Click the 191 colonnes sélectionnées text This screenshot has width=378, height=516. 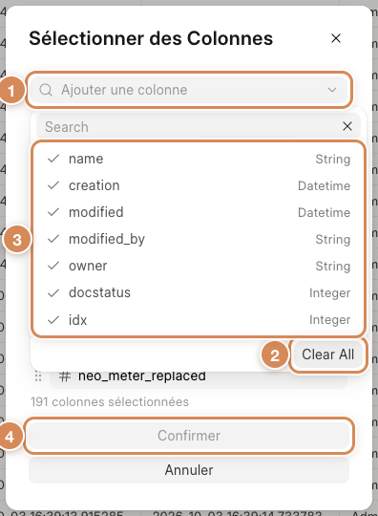(110, 401)
